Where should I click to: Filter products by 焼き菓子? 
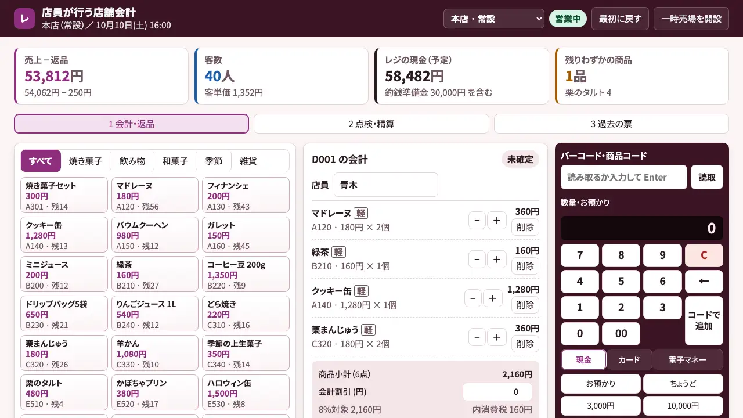tap(86, 161)
